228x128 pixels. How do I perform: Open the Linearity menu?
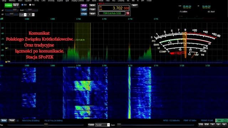[121, 1]
